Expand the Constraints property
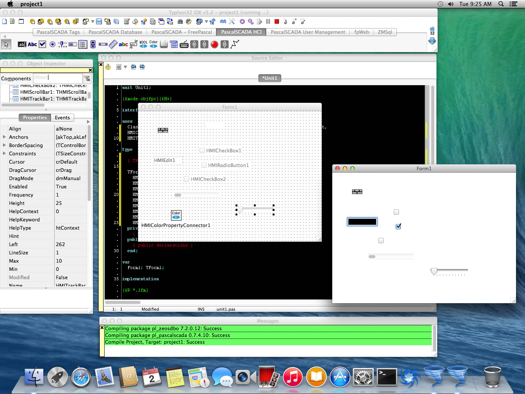This screenshot has width=525, height=394. (4, 153)
